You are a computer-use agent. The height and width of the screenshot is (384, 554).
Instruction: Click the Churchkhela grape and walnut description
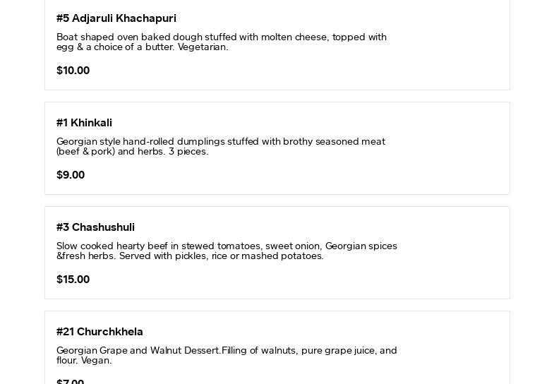click(x=227, y=351)
